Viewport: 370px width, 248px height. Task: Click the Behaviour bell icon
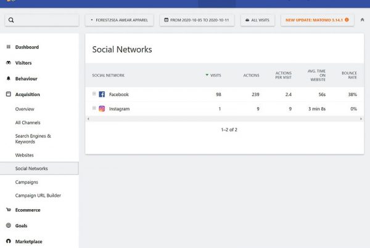click(9, 79)
